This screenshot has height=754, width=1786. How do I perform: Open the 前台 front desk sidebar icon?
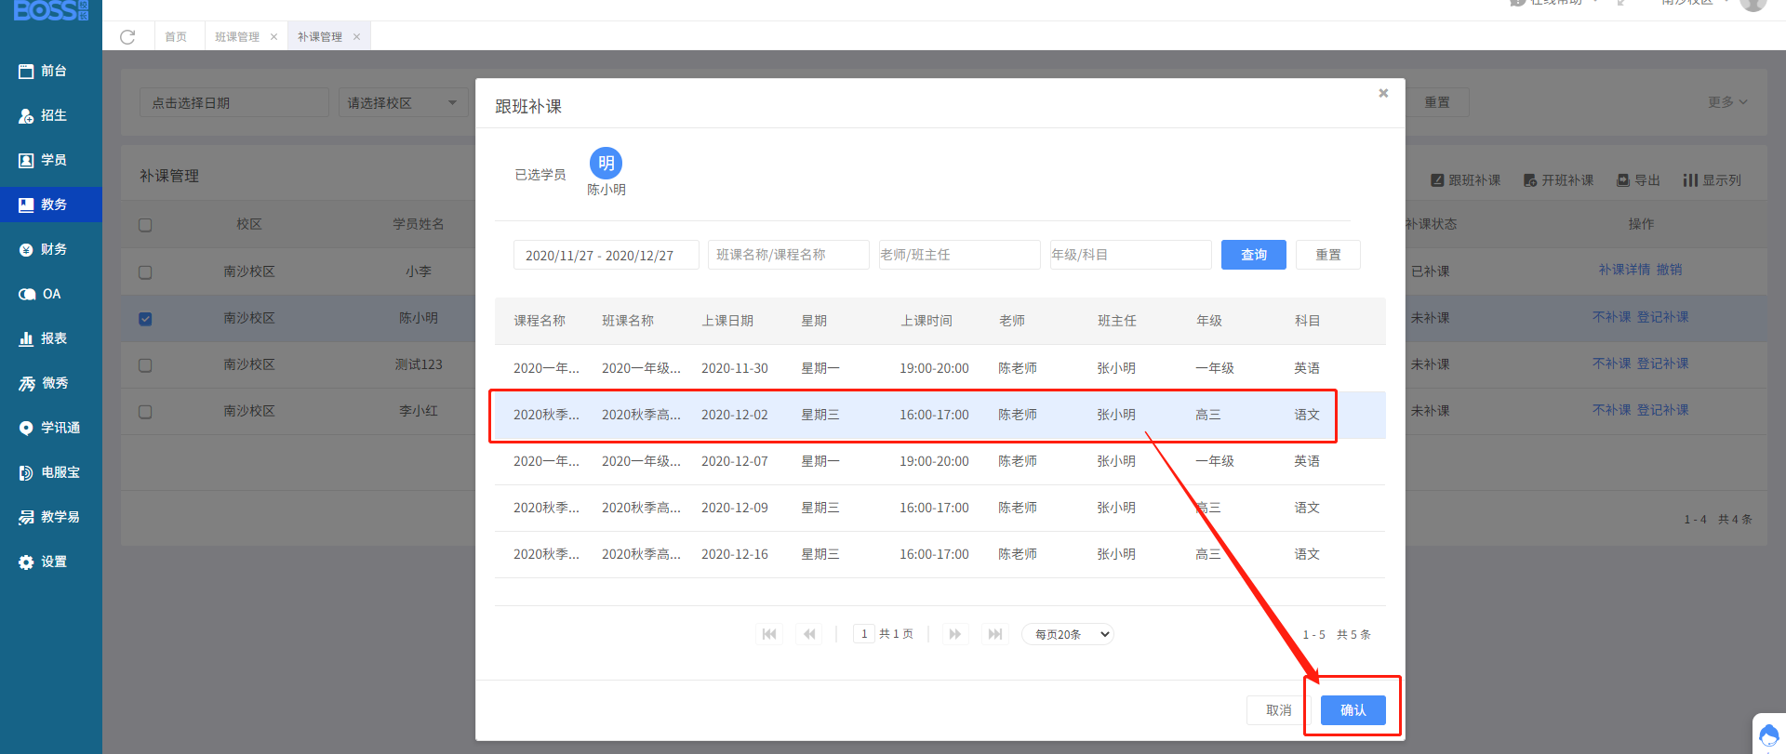26,71
